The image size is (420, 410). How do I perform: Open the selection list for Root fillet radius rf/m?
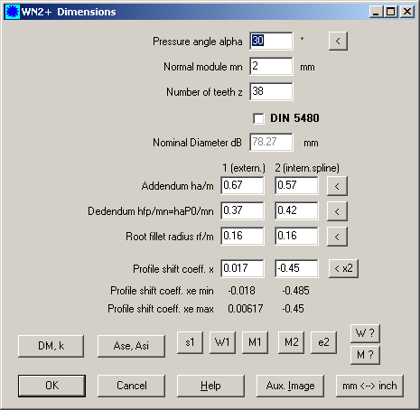coord(337,237)
